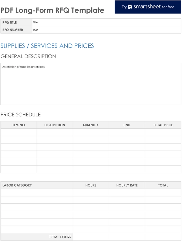Select the first Unit cell
The width and height of the screenshot is (182, 241).
(127, 132)
